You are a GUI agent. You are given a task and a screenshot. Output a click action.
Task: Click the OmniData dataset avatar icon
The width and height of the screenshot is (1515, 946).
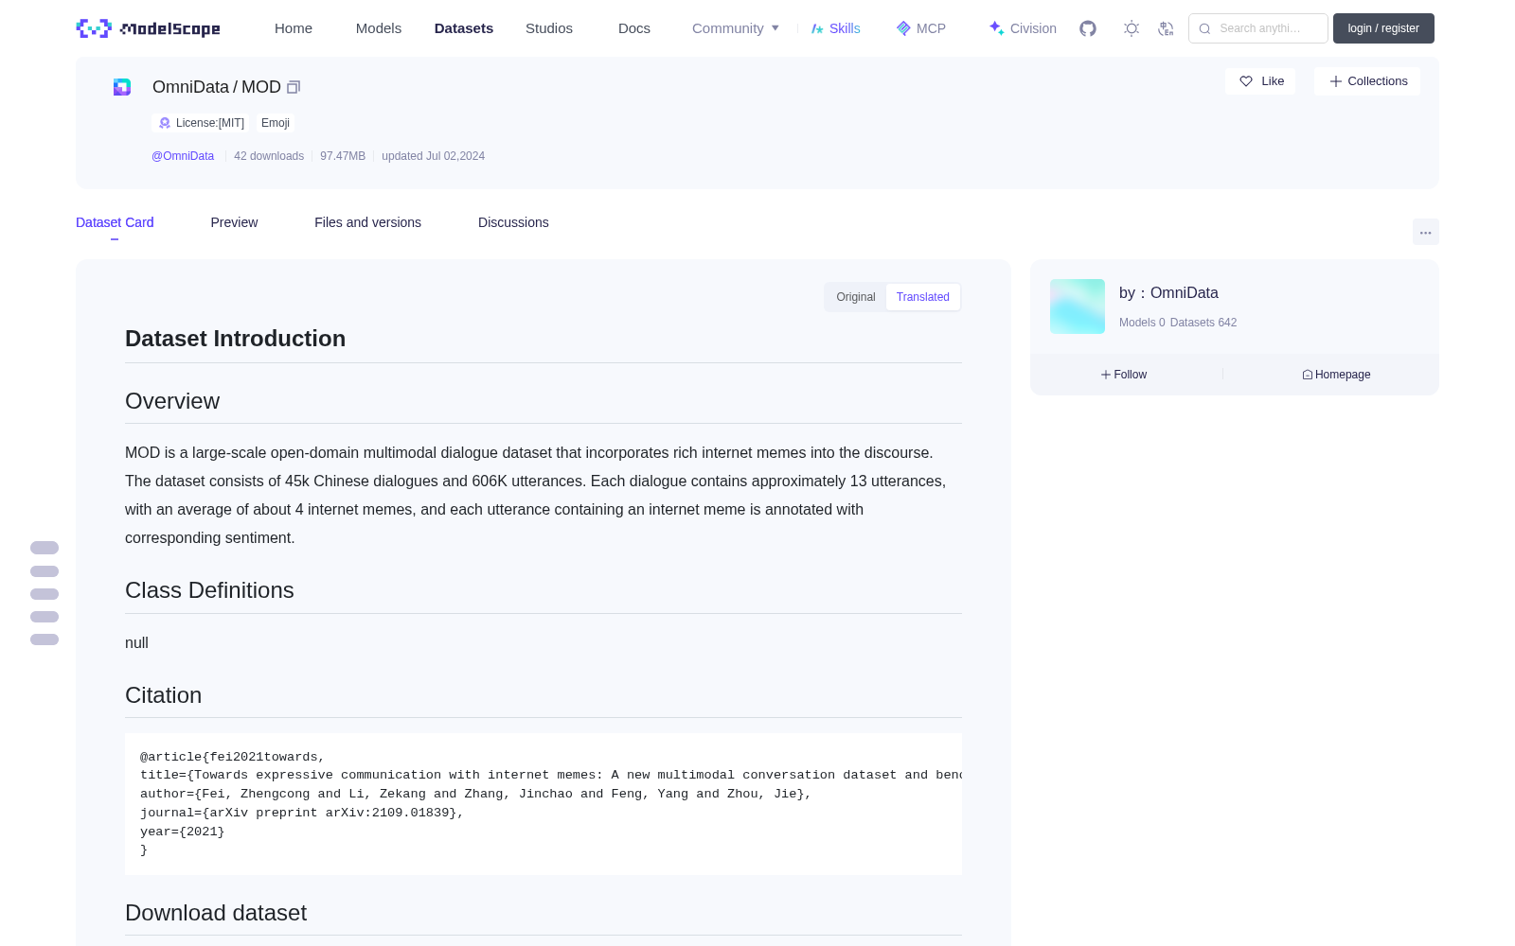(x=122, y=87)
